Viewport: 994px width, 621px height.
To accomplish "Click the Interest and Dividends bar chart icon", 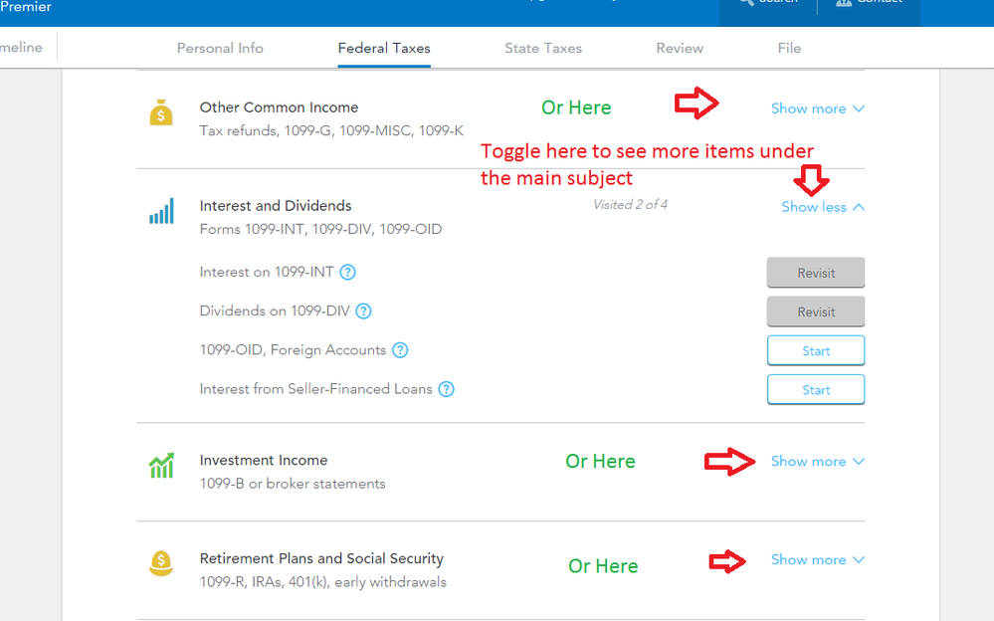I will pos(161,211).
